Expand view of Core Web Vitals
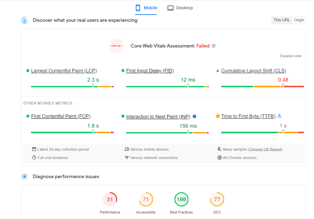Image resolution: width=314 pixels, height=219 pixels. [x=291, y=56]
